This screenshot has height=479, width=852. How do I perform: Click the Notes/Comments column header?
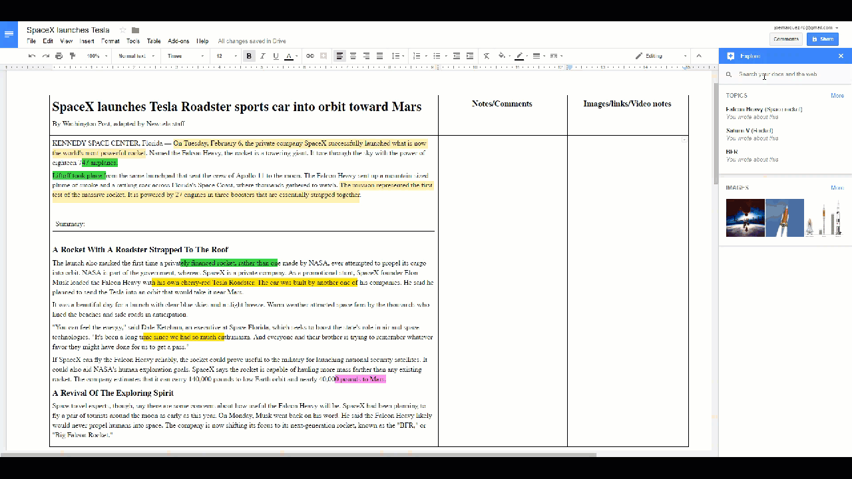coord(502,104)
